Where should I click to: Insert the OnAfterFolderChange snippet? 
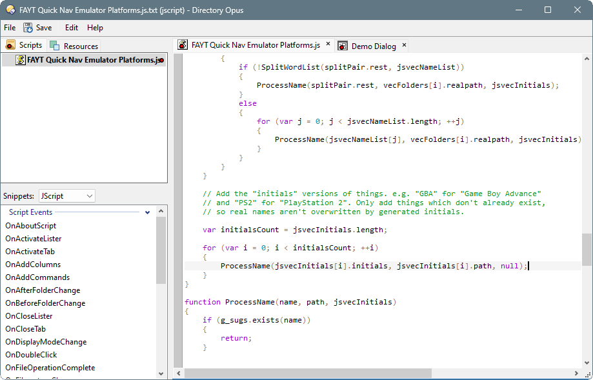click(x=43, y=290)
